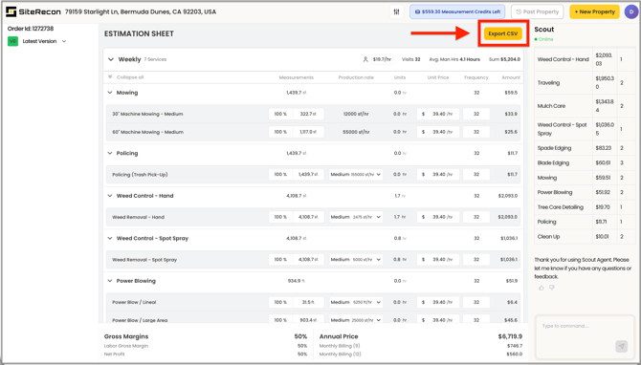The image size is (641, 365).
Task: Click the Annual Price $6,719.9 value
Action: [x=510, y=336]
